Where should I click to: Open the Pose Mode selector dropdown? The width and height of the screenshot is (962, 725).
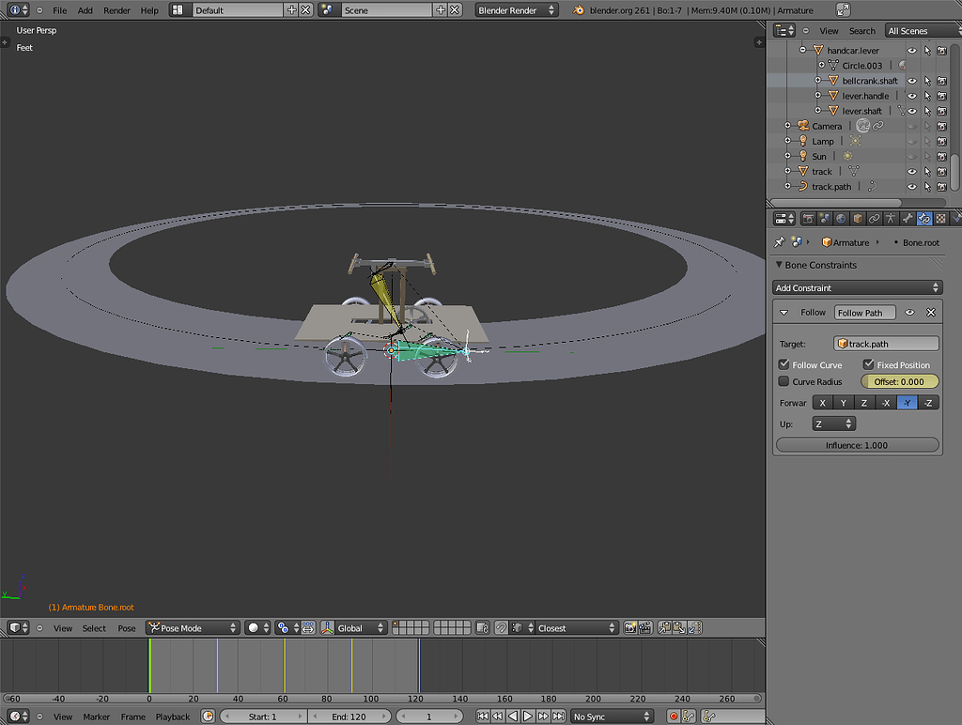click(x=192, y=628)
